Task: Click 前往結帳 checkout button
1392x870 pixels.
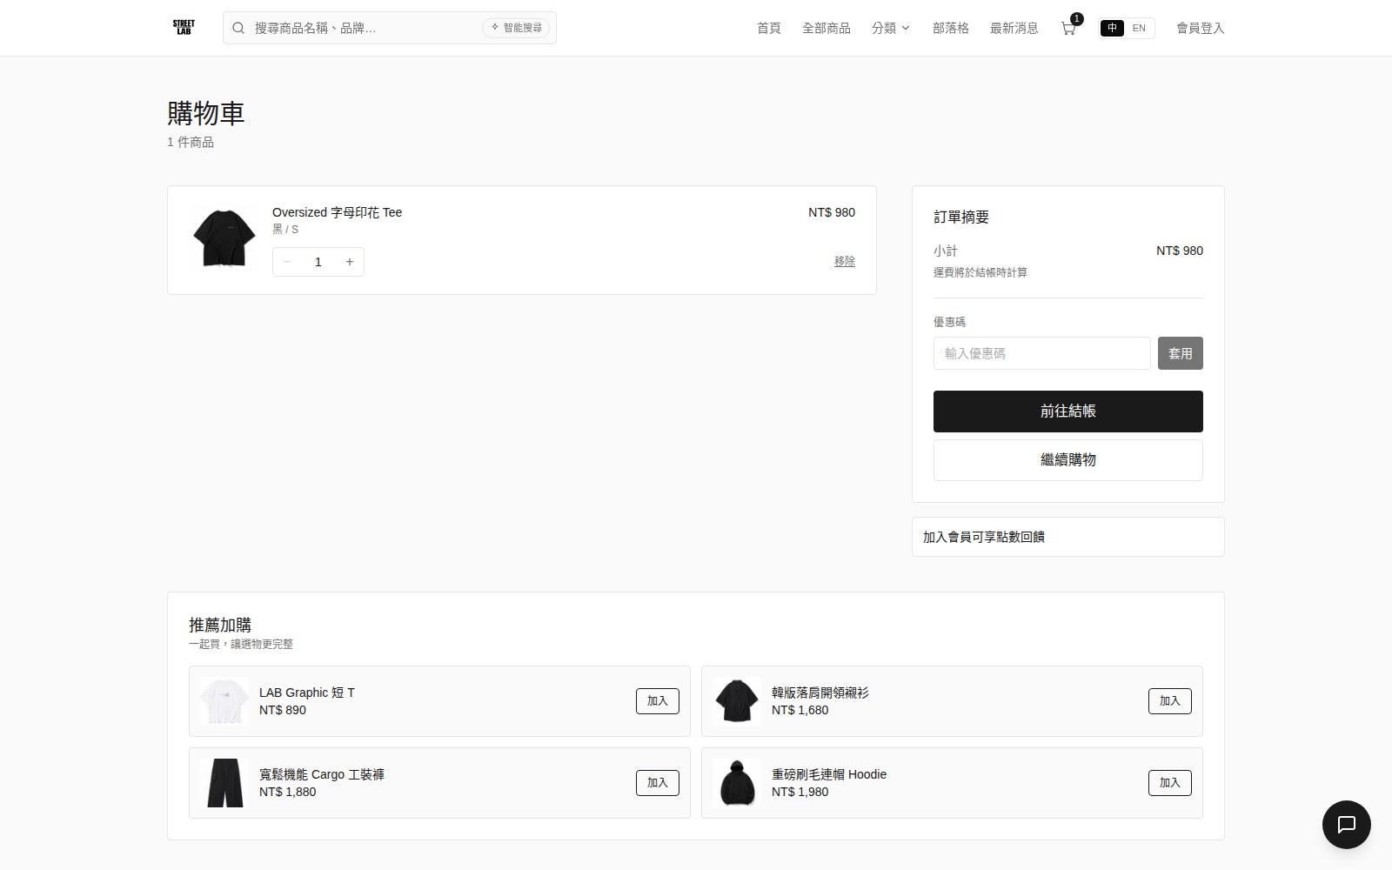Action: 1068,412
